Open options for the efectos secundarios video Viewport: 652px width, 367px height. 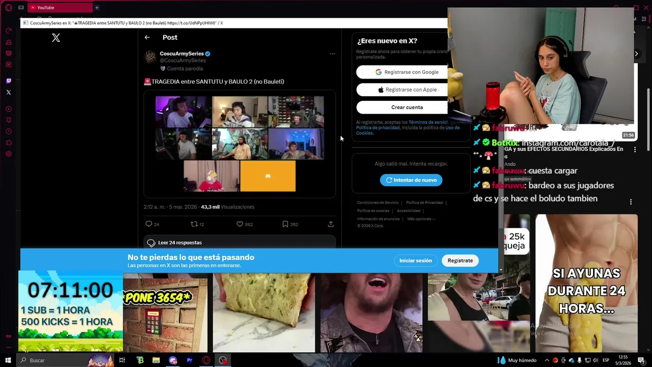tap(635, 150)
